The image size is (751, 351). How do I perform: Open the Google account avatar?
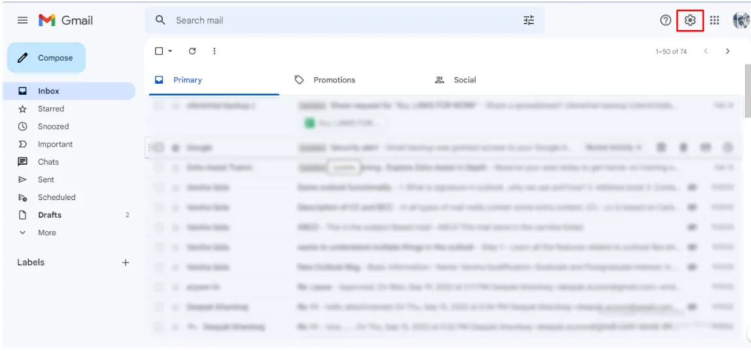pos(741,20)
